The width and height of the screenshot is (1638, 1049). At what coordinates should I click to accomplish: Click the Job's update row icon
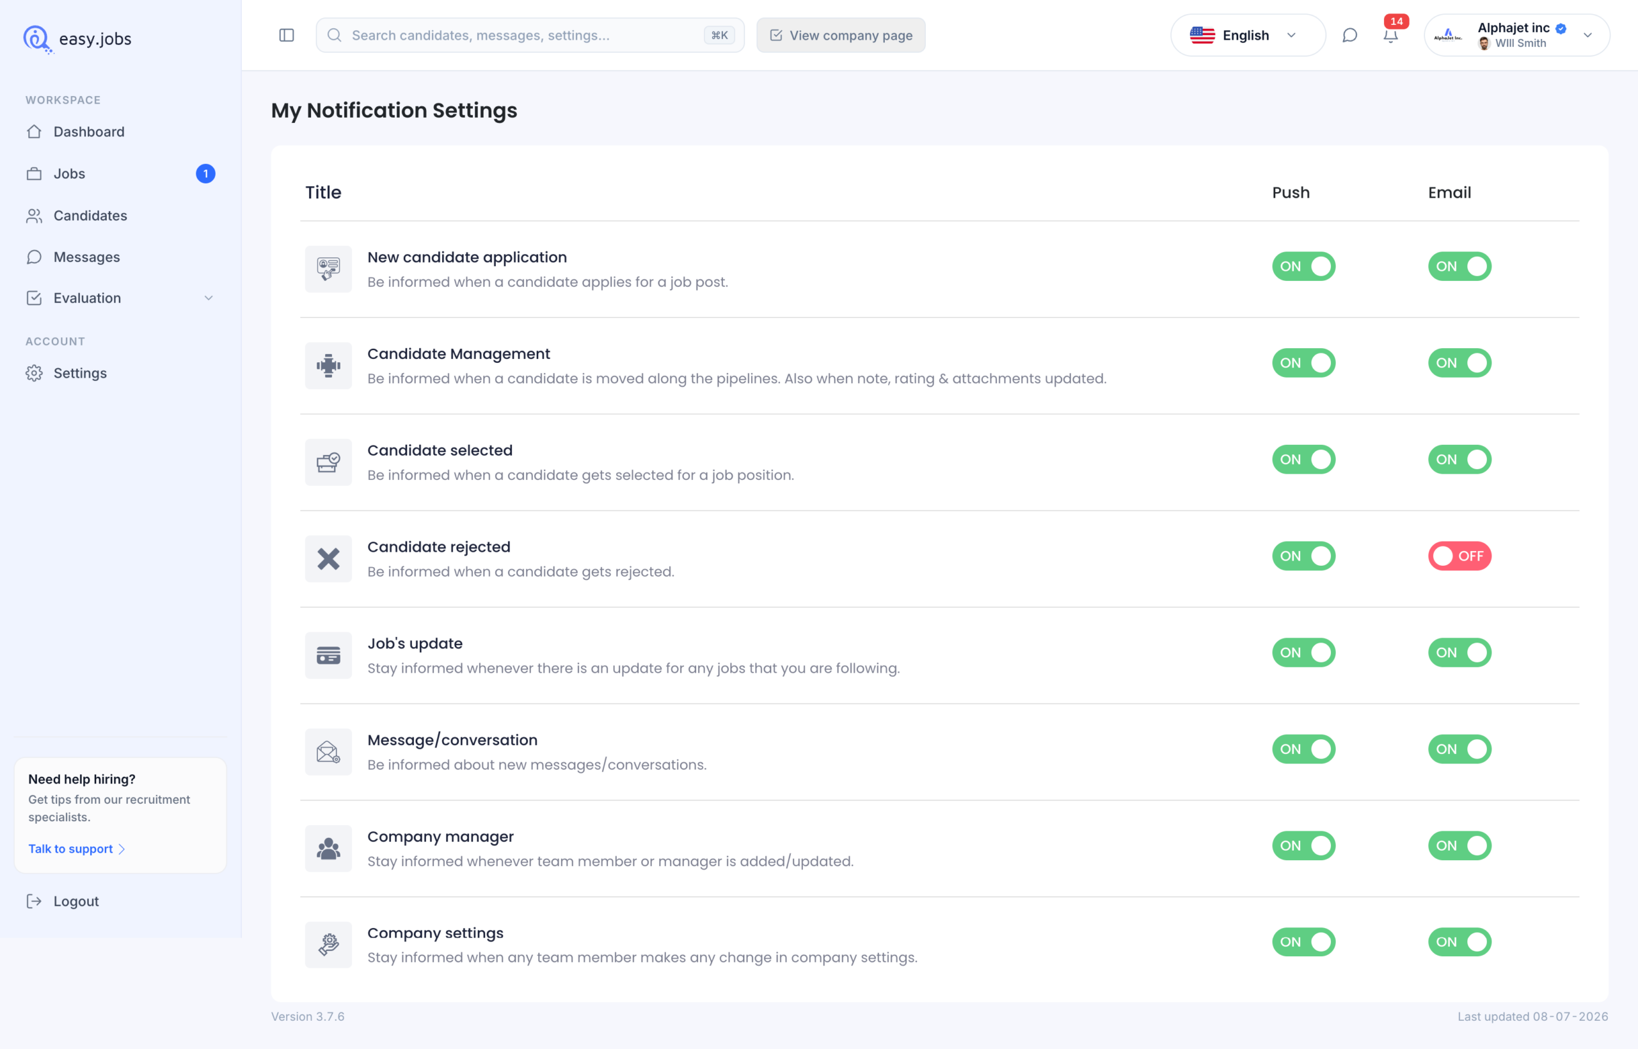pyautogui.click(x=328, y=655)
